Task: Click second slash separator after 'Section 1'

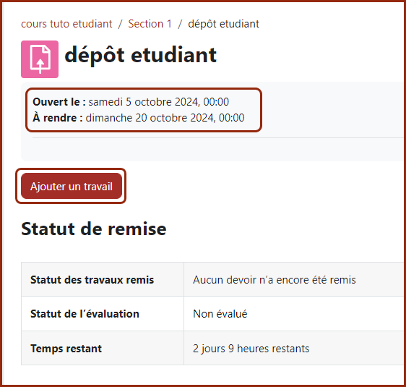Action: coord(180,24)
